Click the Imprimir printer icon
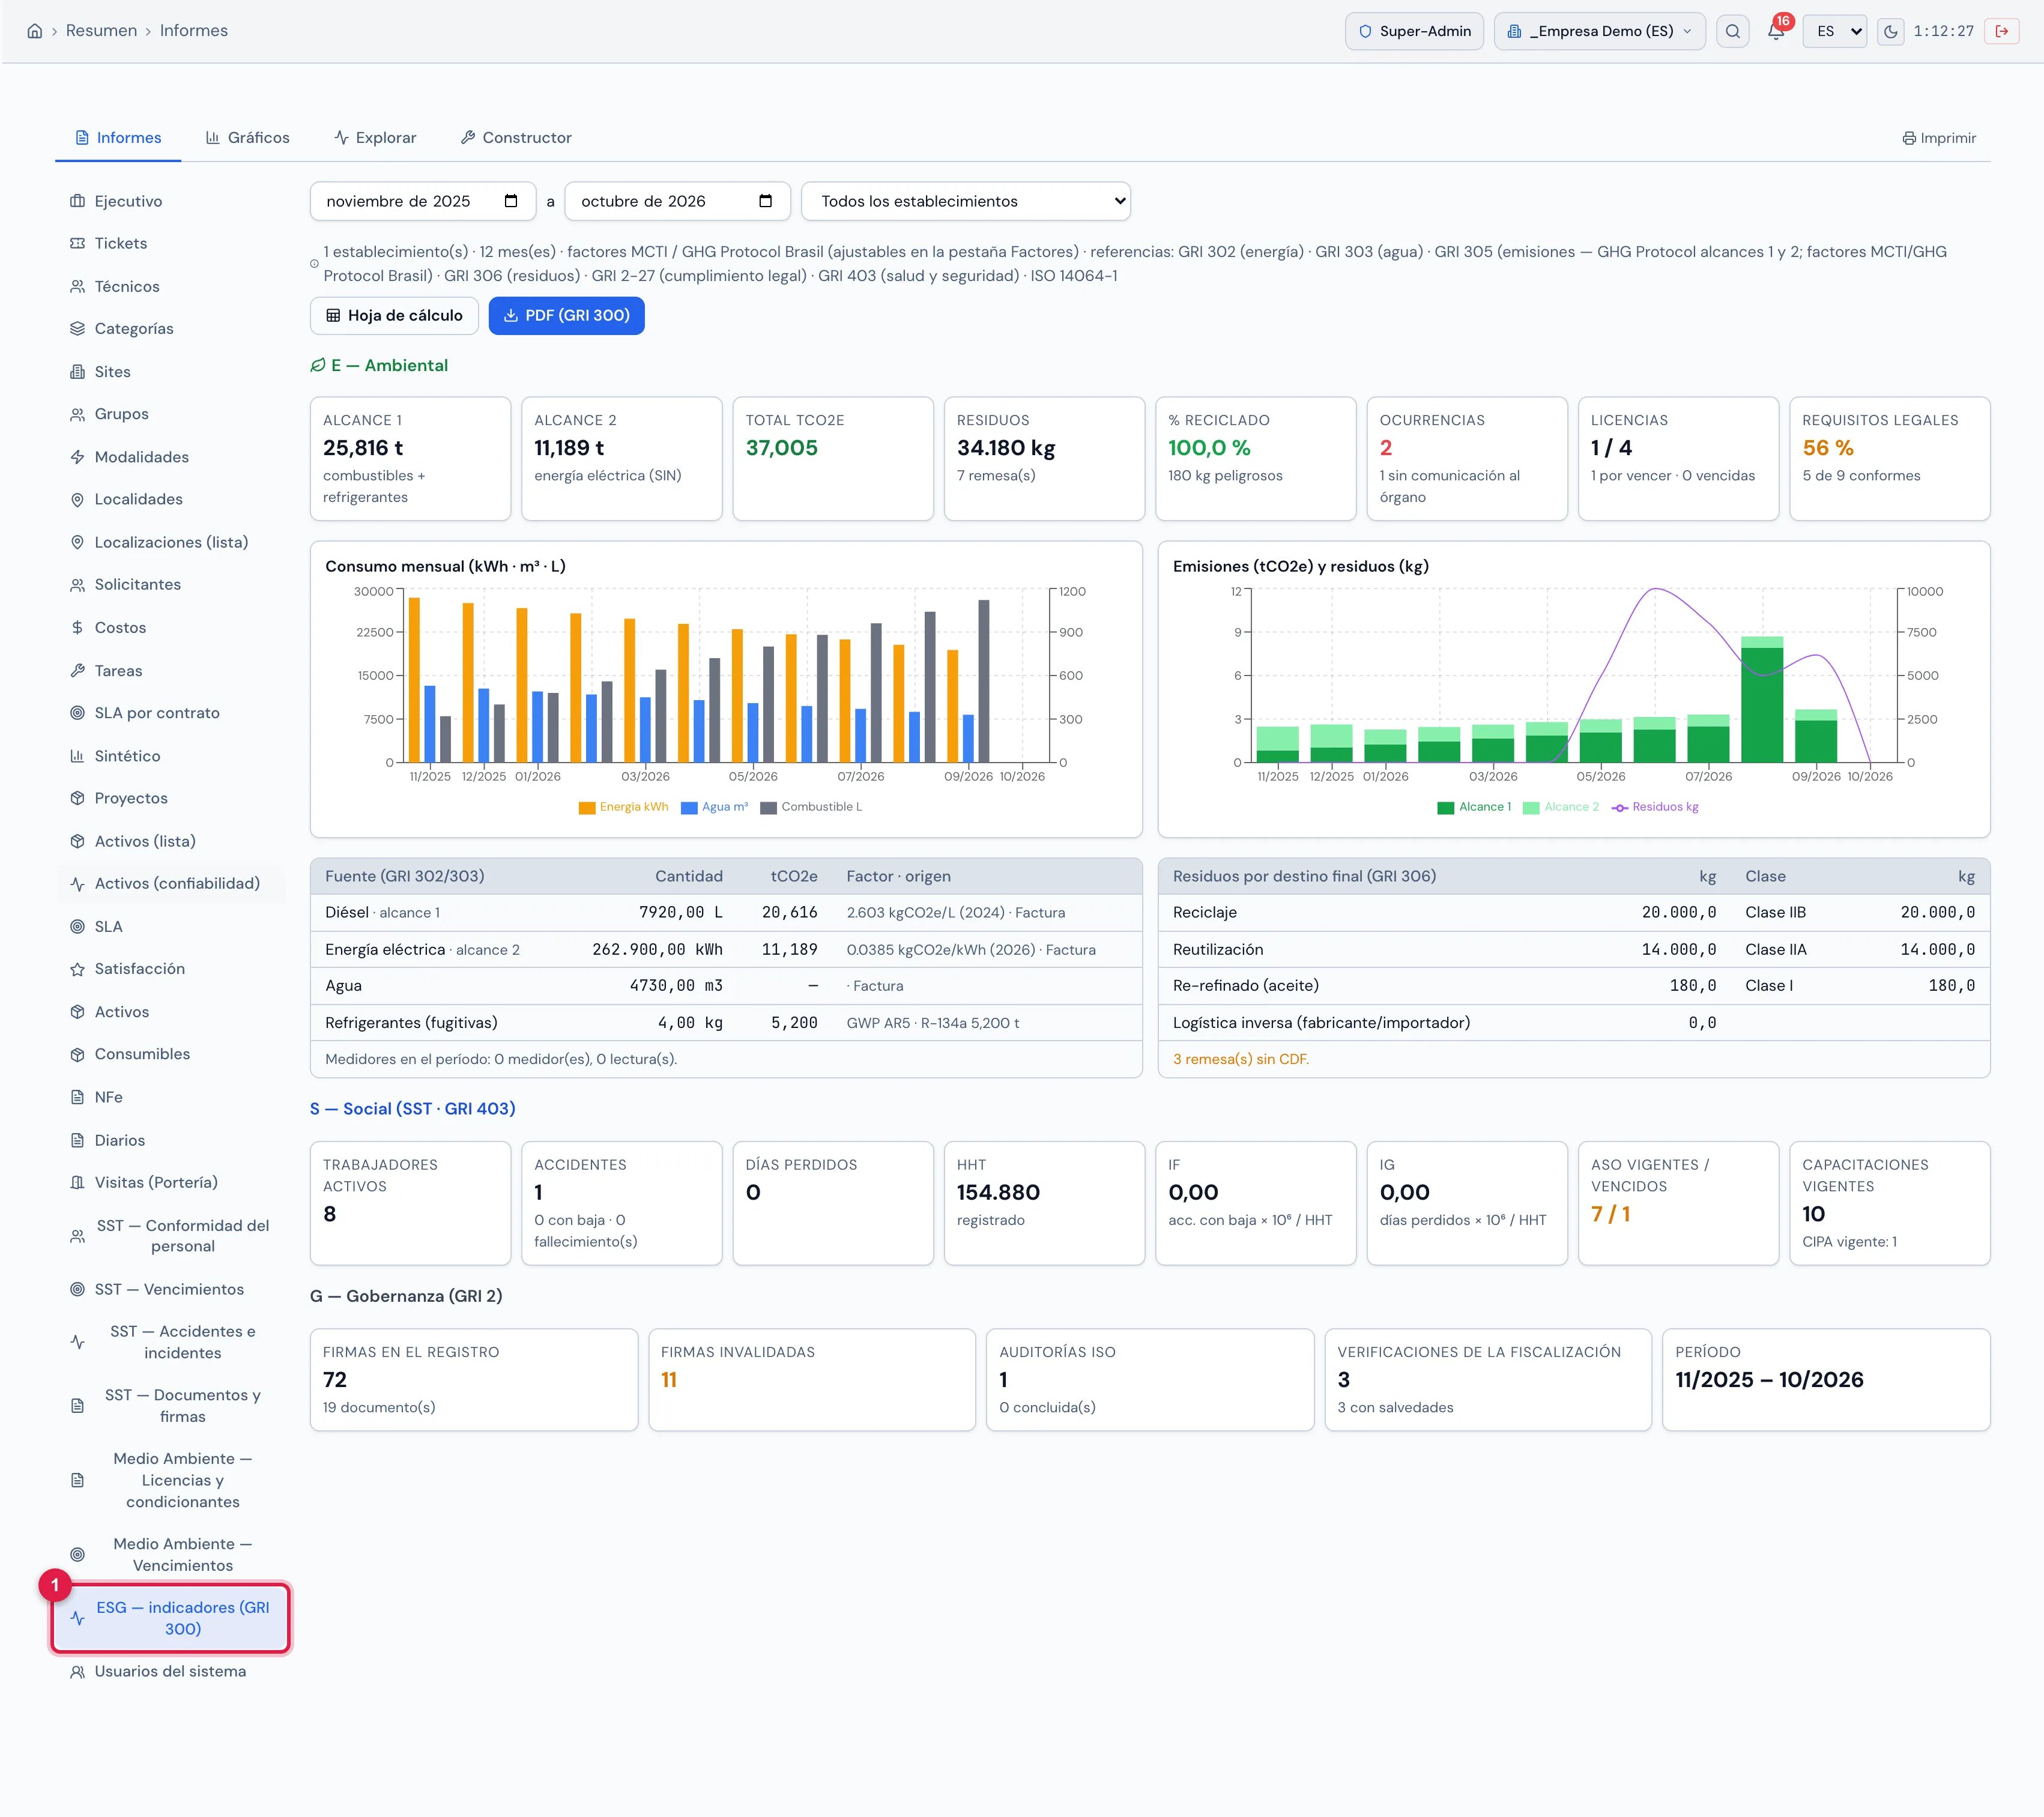The width and height of the screenshot is (2044, 1817). [1909, 138]
